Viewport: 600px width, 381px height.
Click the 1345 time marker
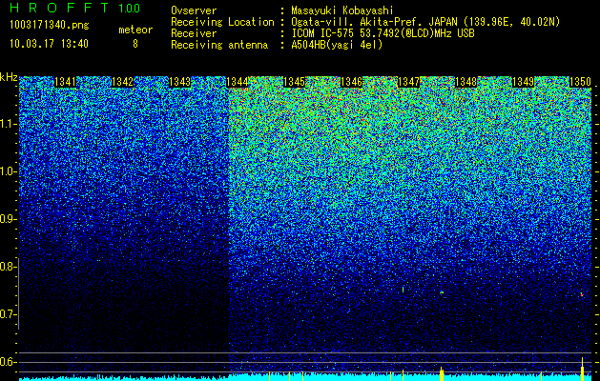pyautogui.click(x=294, y=82)
